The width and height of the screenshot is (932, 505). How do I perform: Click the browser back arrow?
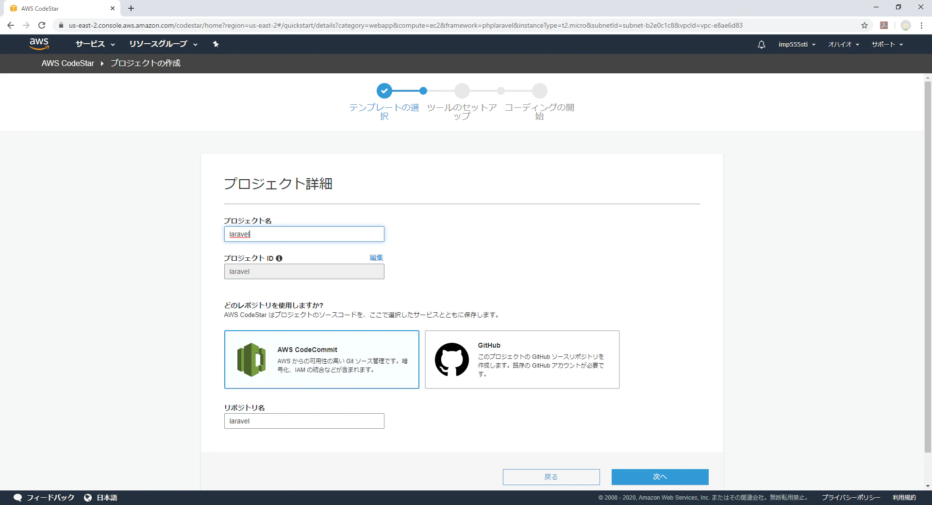(x=11, y=25)
